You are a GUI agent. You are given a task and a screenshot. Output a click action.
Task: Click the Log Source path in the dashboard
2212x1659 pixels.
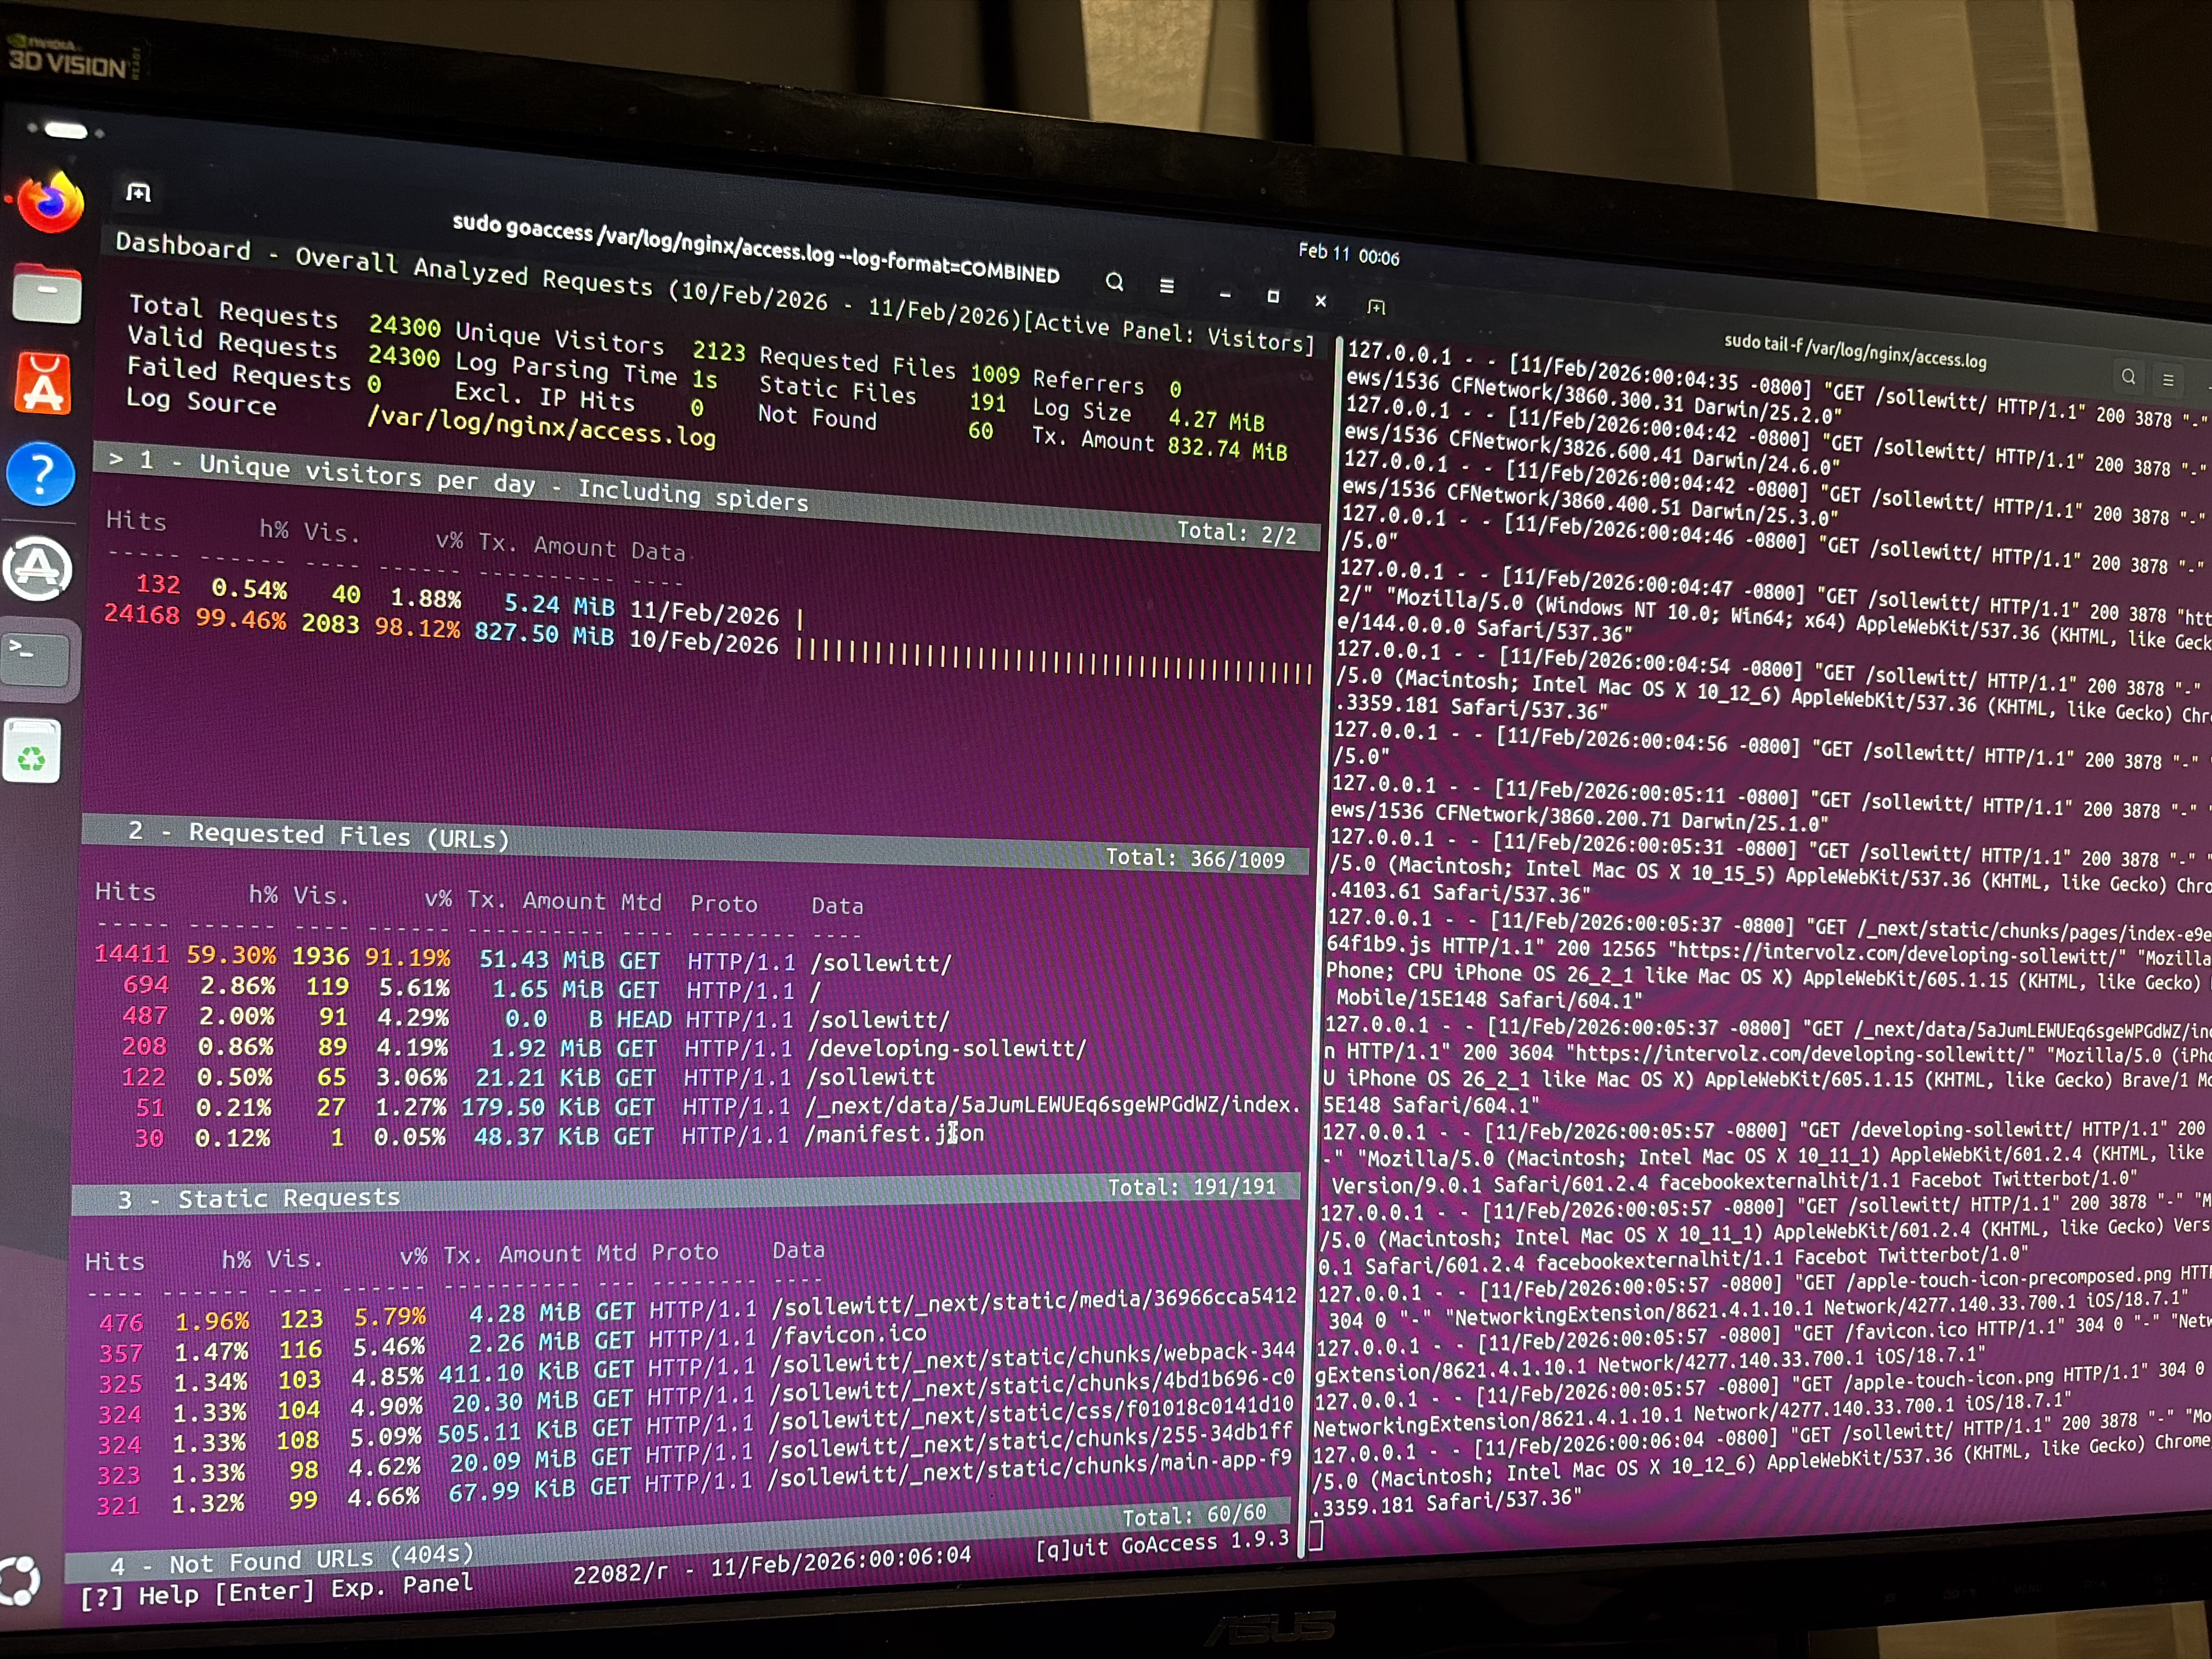[541, 428]
